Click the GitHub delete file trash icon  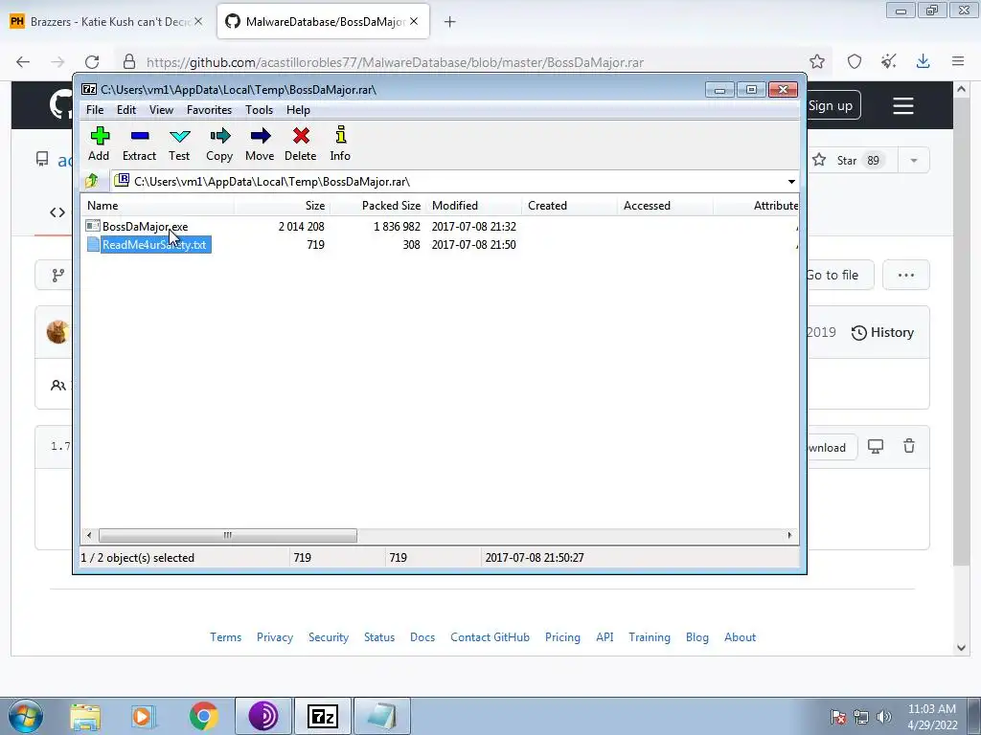point(909,446)
